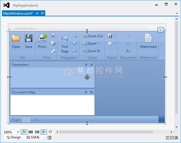Switch to the Design tab
Screen dimensions: 181x143
[x=14, y=137]
